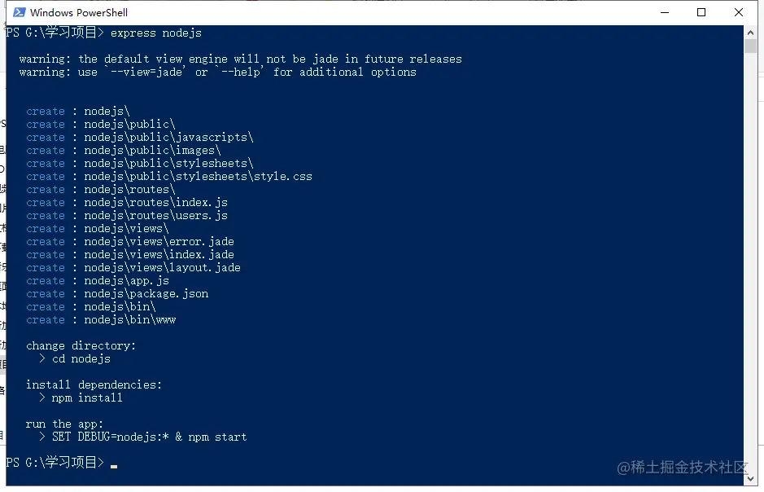Click the PowerShell icon in title bar
Image resolution: width=764 pixels, height=492 pixels.
pyautogui.click(x=19, y=12)
